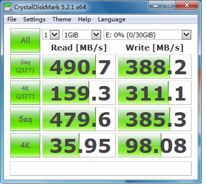Minimize the CrystalDiskMark window
The width and height of the screenshot is (206, 186).
pos(156,5)
